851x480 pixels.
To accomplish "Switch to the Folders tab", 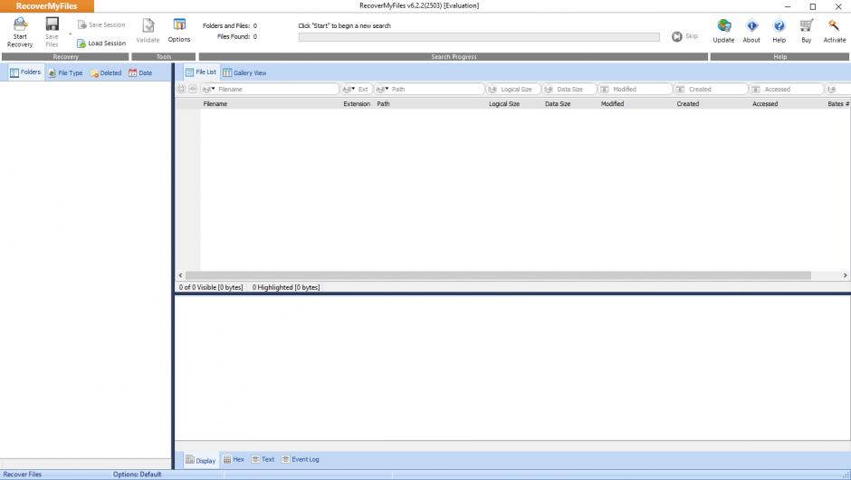I will click(x=25, y=72).
